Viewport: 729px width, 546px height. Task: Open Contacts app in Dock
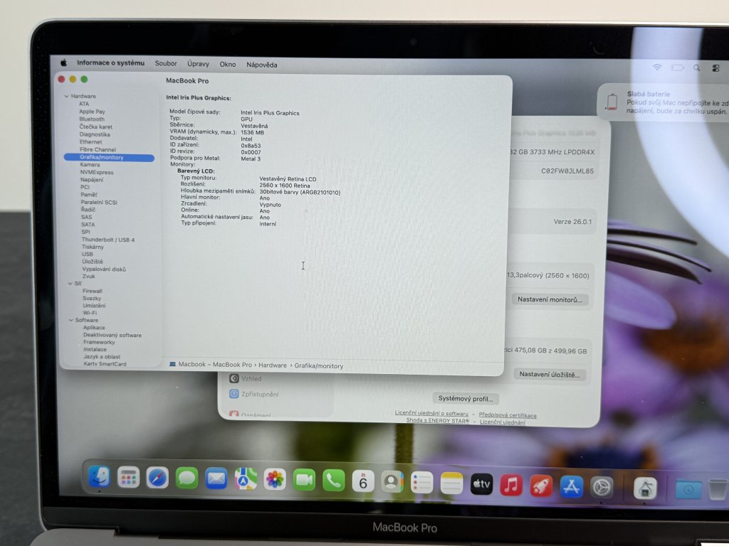tap(392, 483)
